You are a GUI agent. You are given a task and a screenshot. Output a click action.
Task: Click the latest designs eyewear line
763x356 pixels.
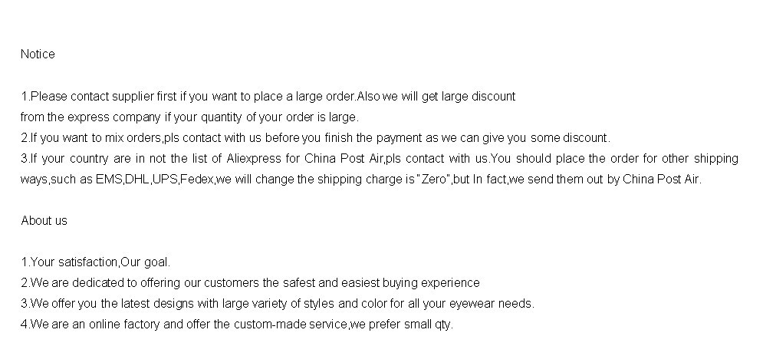click(x=278, y=303)
